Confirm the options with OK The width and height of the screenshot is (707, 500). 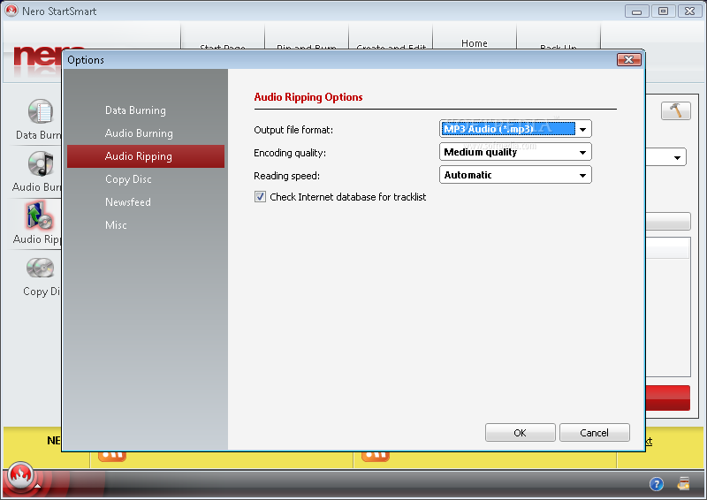point(520,433)
